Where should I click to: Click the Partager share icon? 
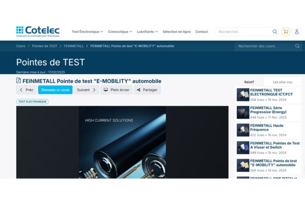point(138,90)
